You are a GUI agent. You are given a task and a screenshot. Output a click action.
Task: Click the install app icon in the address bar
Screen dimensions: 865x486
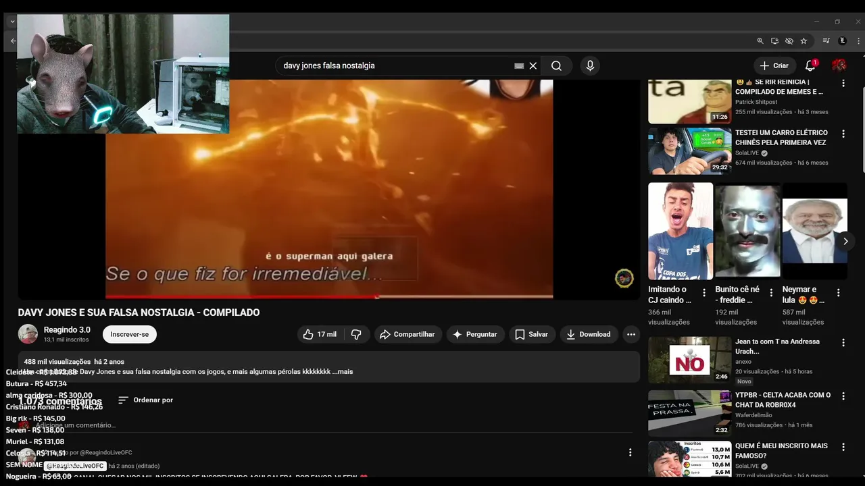(x=774, y=41)
